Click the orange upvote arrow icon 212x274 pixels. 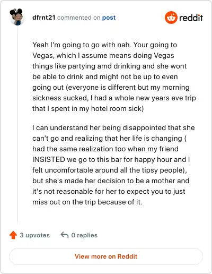13,235
